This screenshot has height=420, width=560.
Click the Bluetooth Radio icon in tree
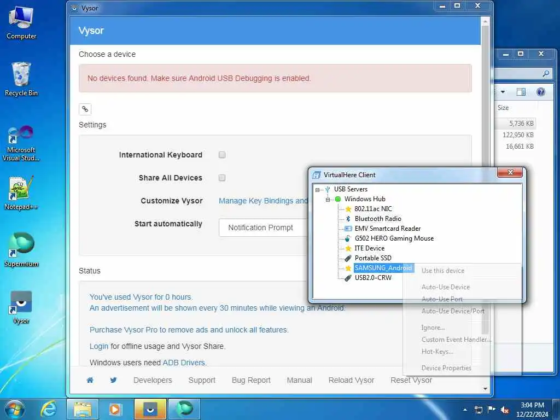click(348, 219)
